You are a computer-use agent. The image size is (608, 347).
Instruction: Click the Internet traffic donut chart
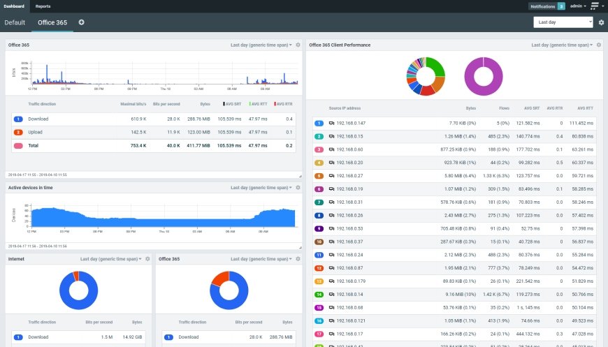79,290
